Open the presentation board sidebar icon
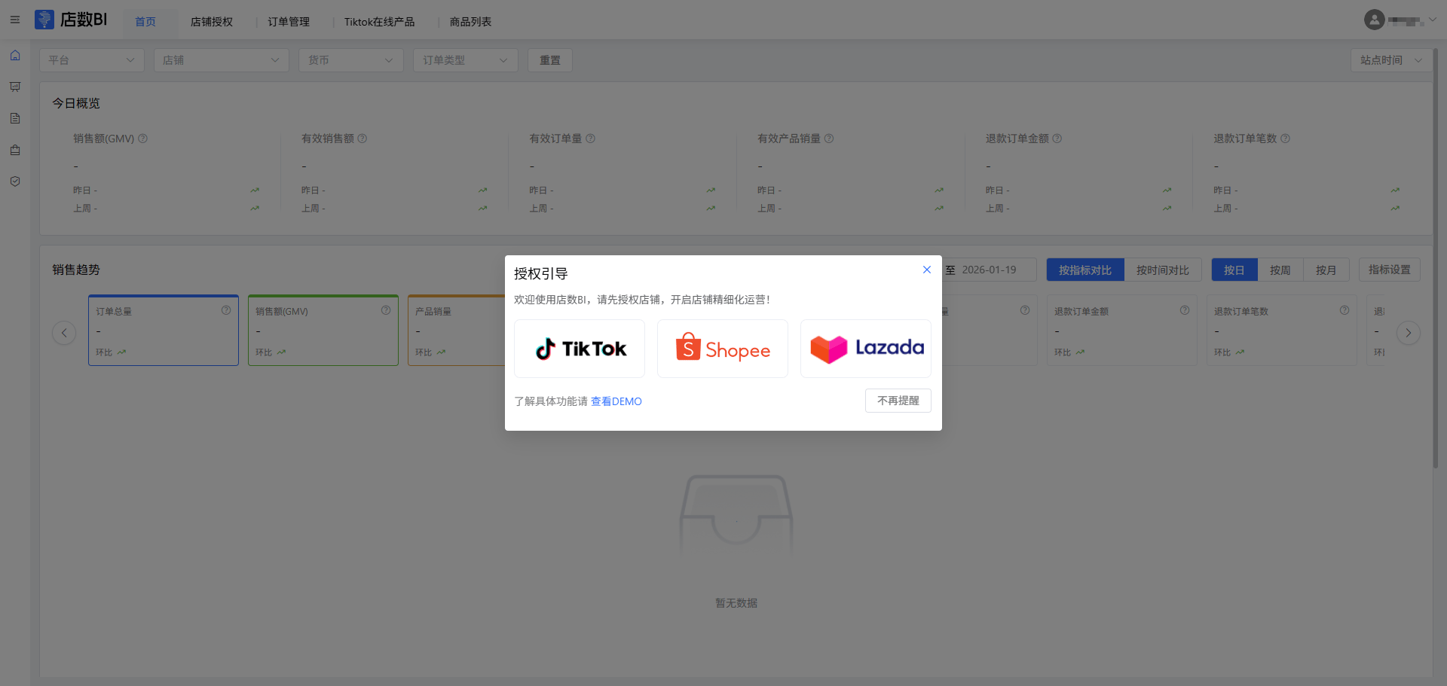The width and height of the screenshot is (1447, 686). pyautogui.click(x=15, y=87)
